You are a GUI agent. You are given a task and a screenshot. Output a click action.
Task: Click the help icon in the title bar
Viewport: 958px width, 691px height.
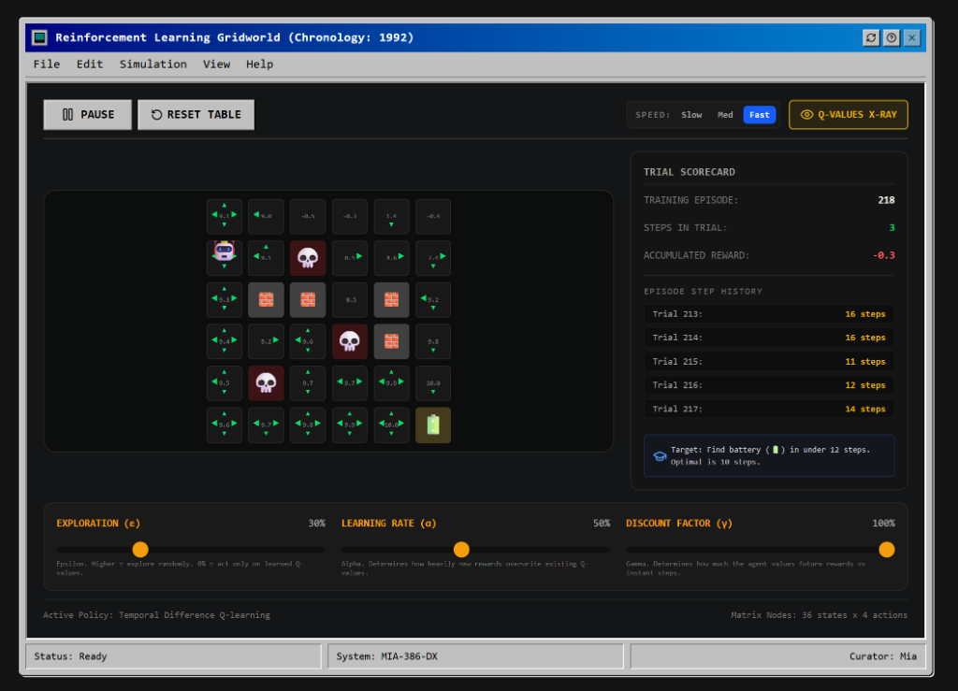pos(892,37)
